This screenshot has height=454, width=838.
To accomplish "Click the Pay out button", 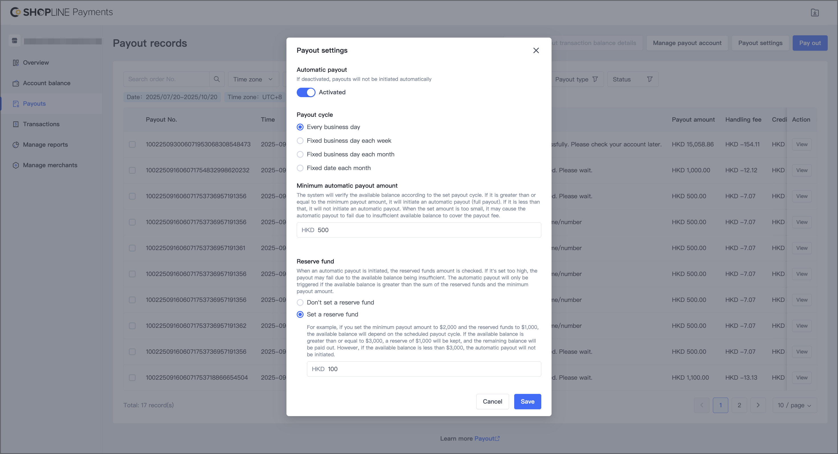I will tap(810, 43).
